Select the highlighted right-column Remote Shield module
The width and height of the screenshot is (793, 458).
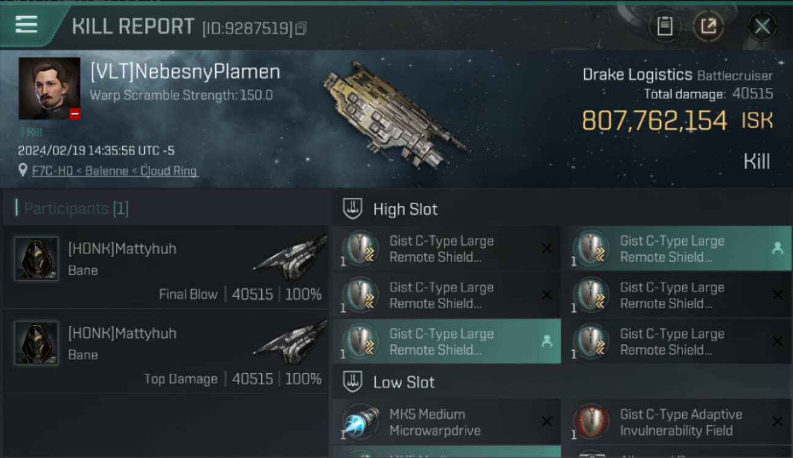click(x=676, y=249)
